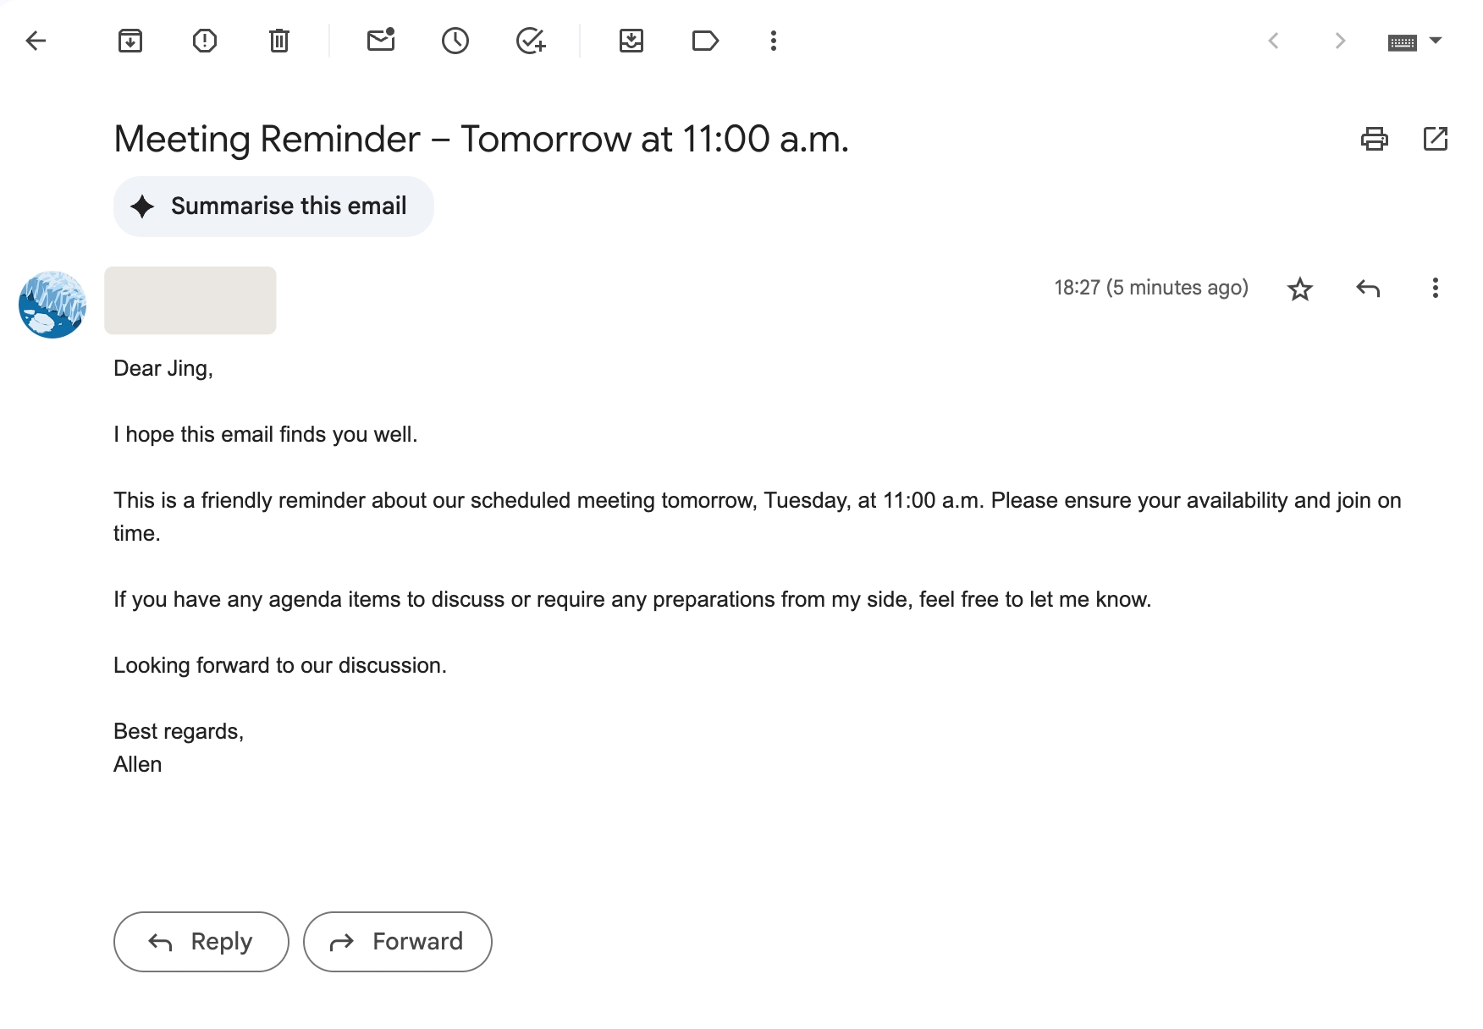
Task: Open the Labels icon in toolbar
Action: (x=705, y=41)
